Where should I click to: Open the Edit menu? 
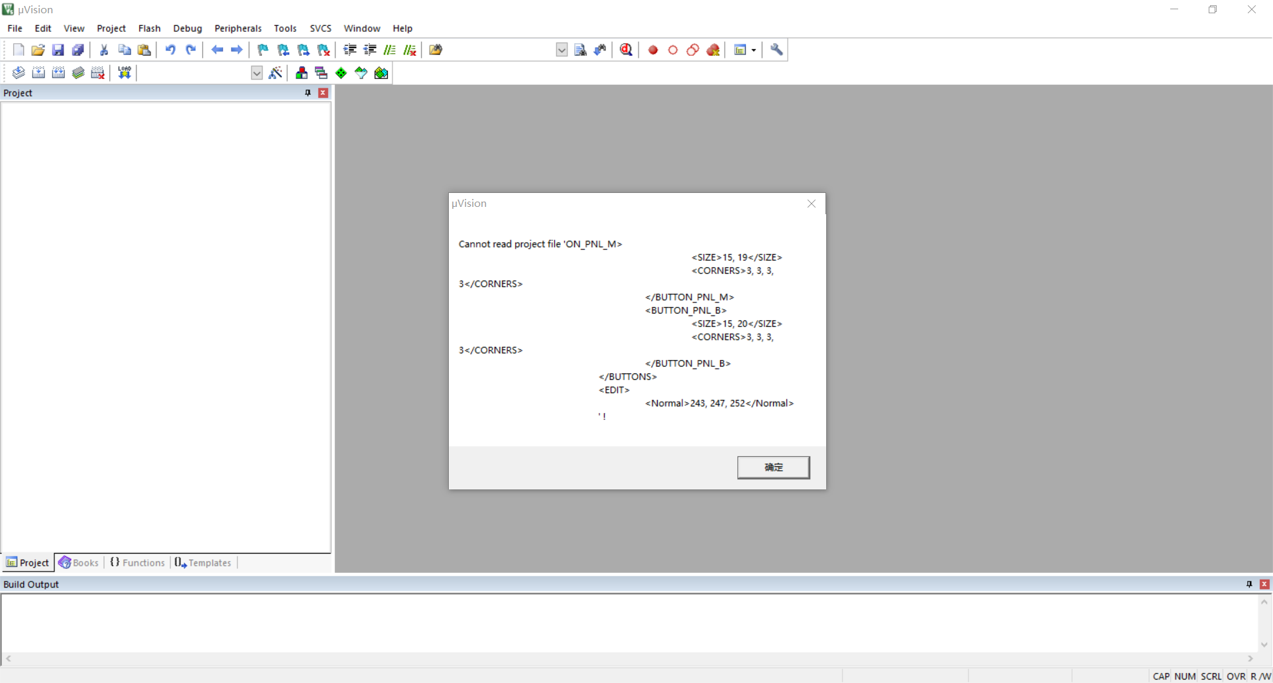(x=43, y=29)
